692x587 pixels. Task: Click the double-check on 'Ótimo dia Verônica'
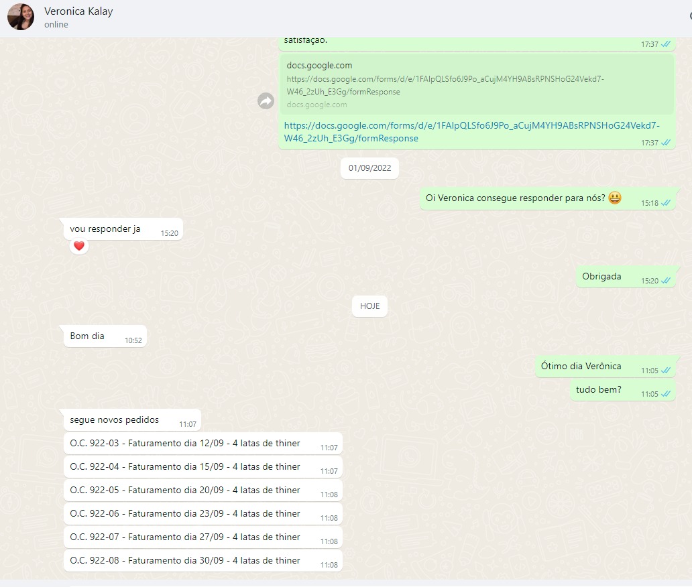666,371
